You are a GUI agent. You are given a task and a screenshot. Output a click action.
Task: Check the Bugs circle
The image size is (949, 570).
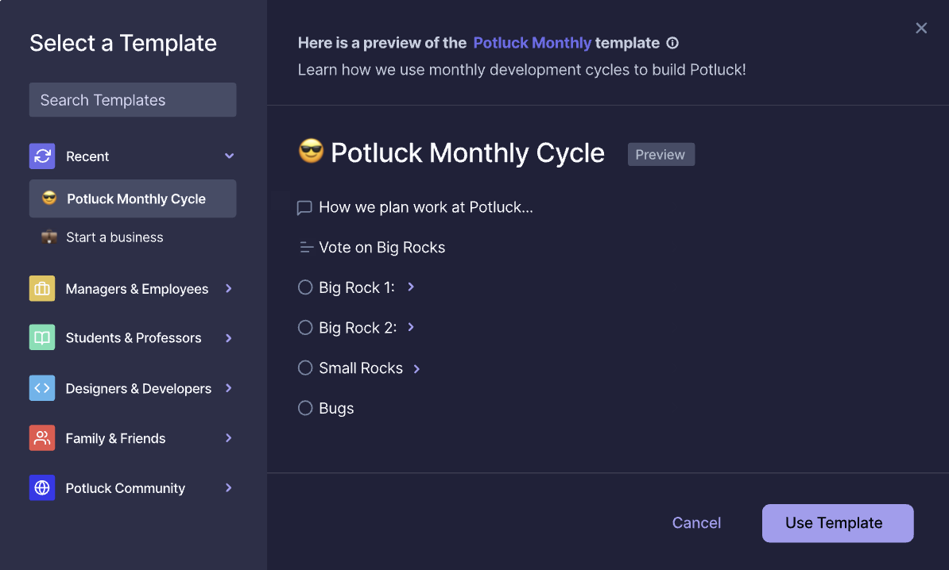pos(305,408)
